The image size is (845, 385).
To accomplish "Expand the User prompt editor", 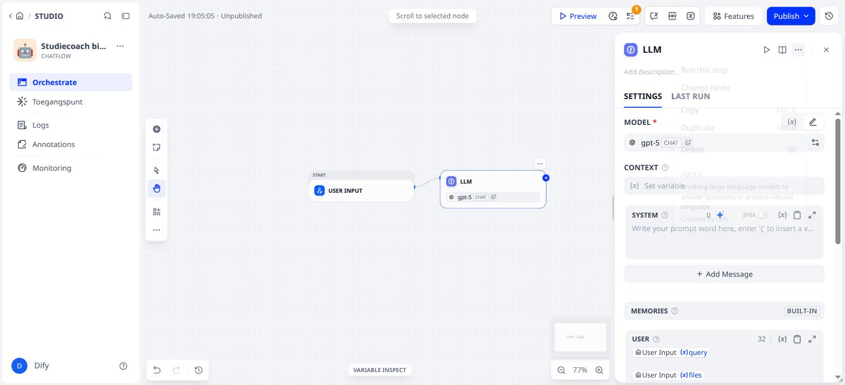I will click(x=812, y=339).
